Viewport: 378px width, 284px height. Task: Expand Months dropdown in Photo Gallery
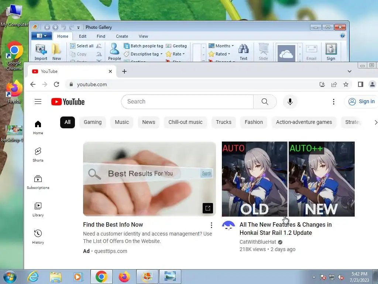click(233, 46)
